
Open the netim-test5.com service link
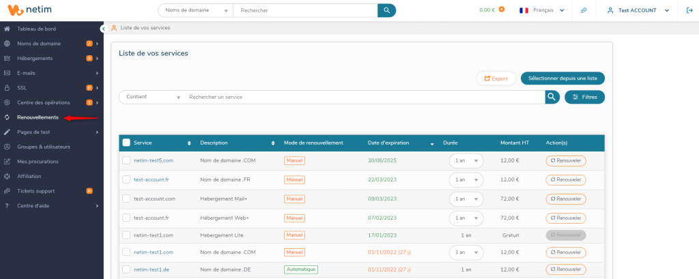[x=153, y=160]
